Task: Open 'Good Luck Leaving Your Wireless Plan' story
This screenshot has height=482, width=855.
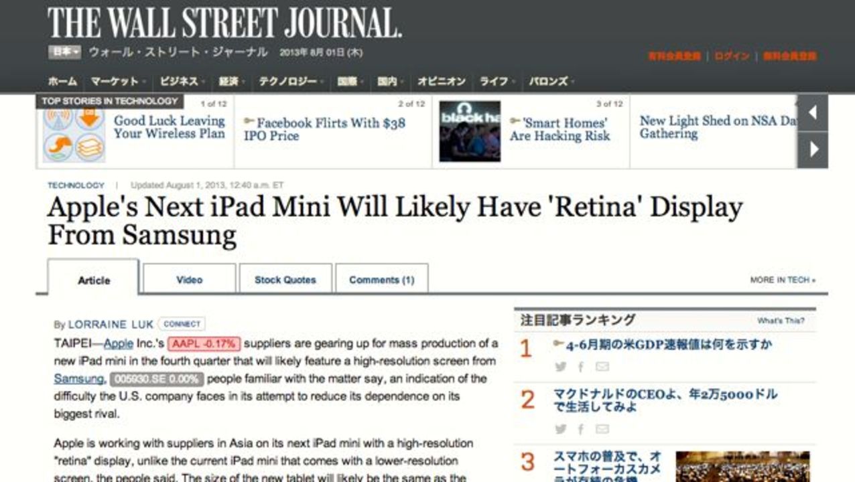Action: click(170, 127)
